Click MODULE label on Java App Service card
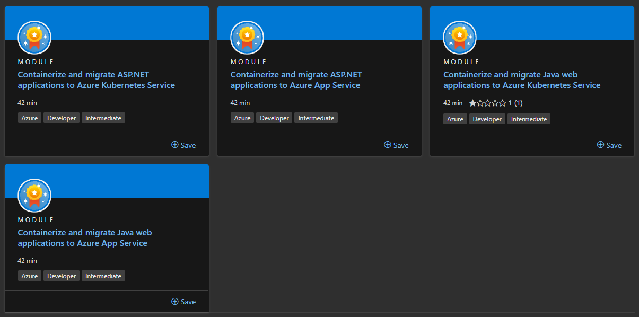This screenshot has width=639, height=317. click(36, 219)
